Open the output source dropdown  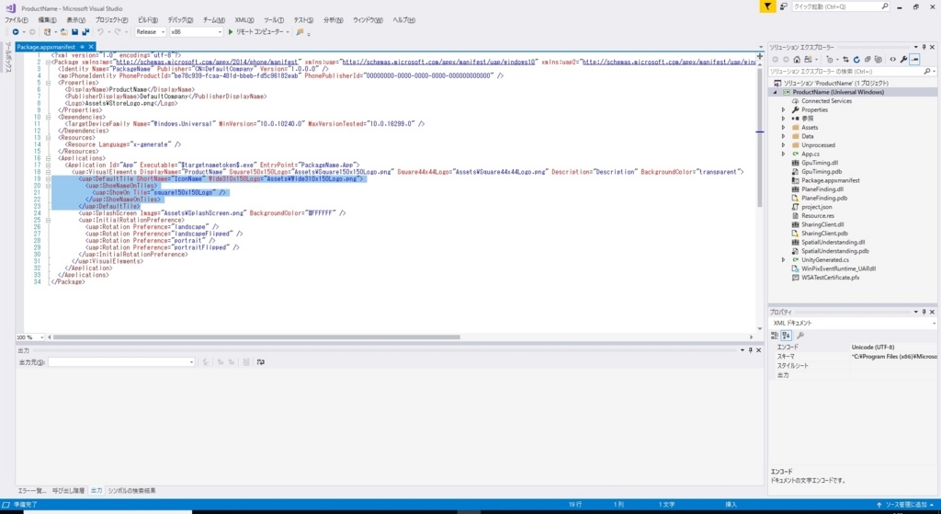pyautogui.click(x=121, y=362)
